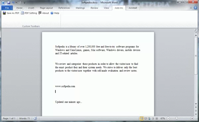
Task: Click the scrollbar down arrow
Action: click(x=196, y=104)
